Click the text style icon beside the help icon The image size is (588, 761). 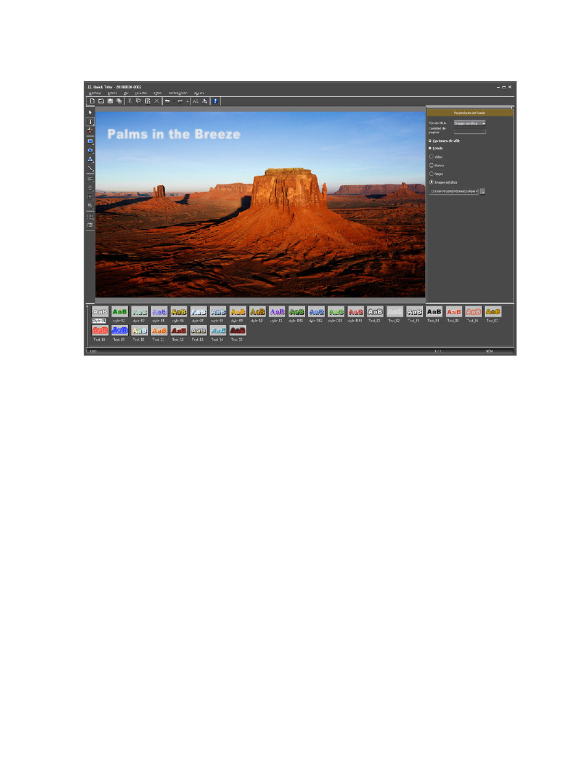pos(205,101)
